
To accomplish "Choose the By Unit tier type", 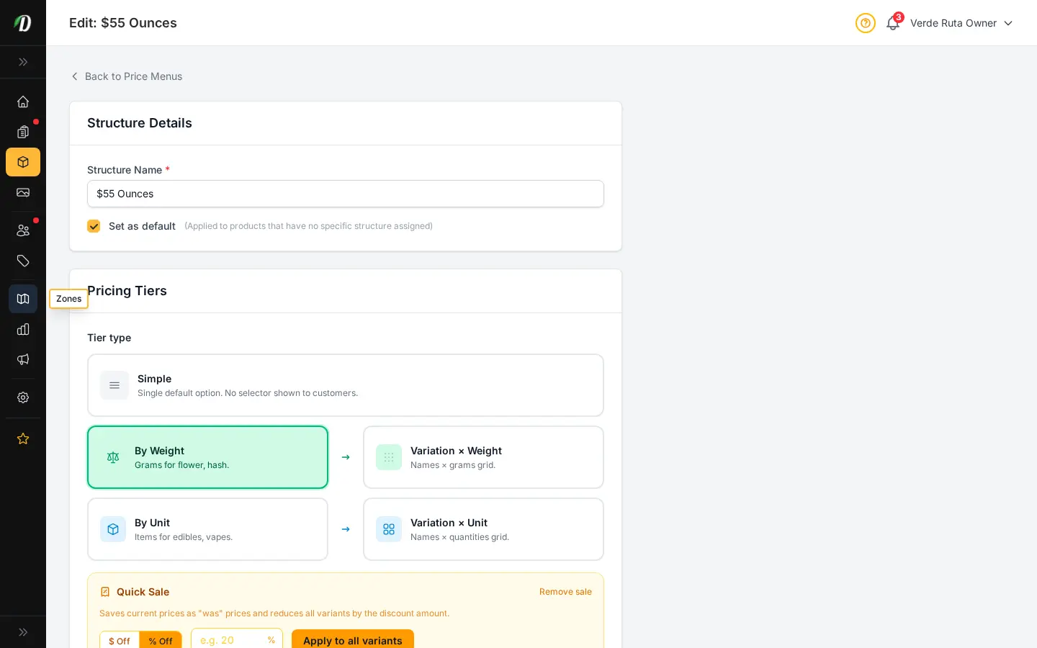I will tap(207, 529).
